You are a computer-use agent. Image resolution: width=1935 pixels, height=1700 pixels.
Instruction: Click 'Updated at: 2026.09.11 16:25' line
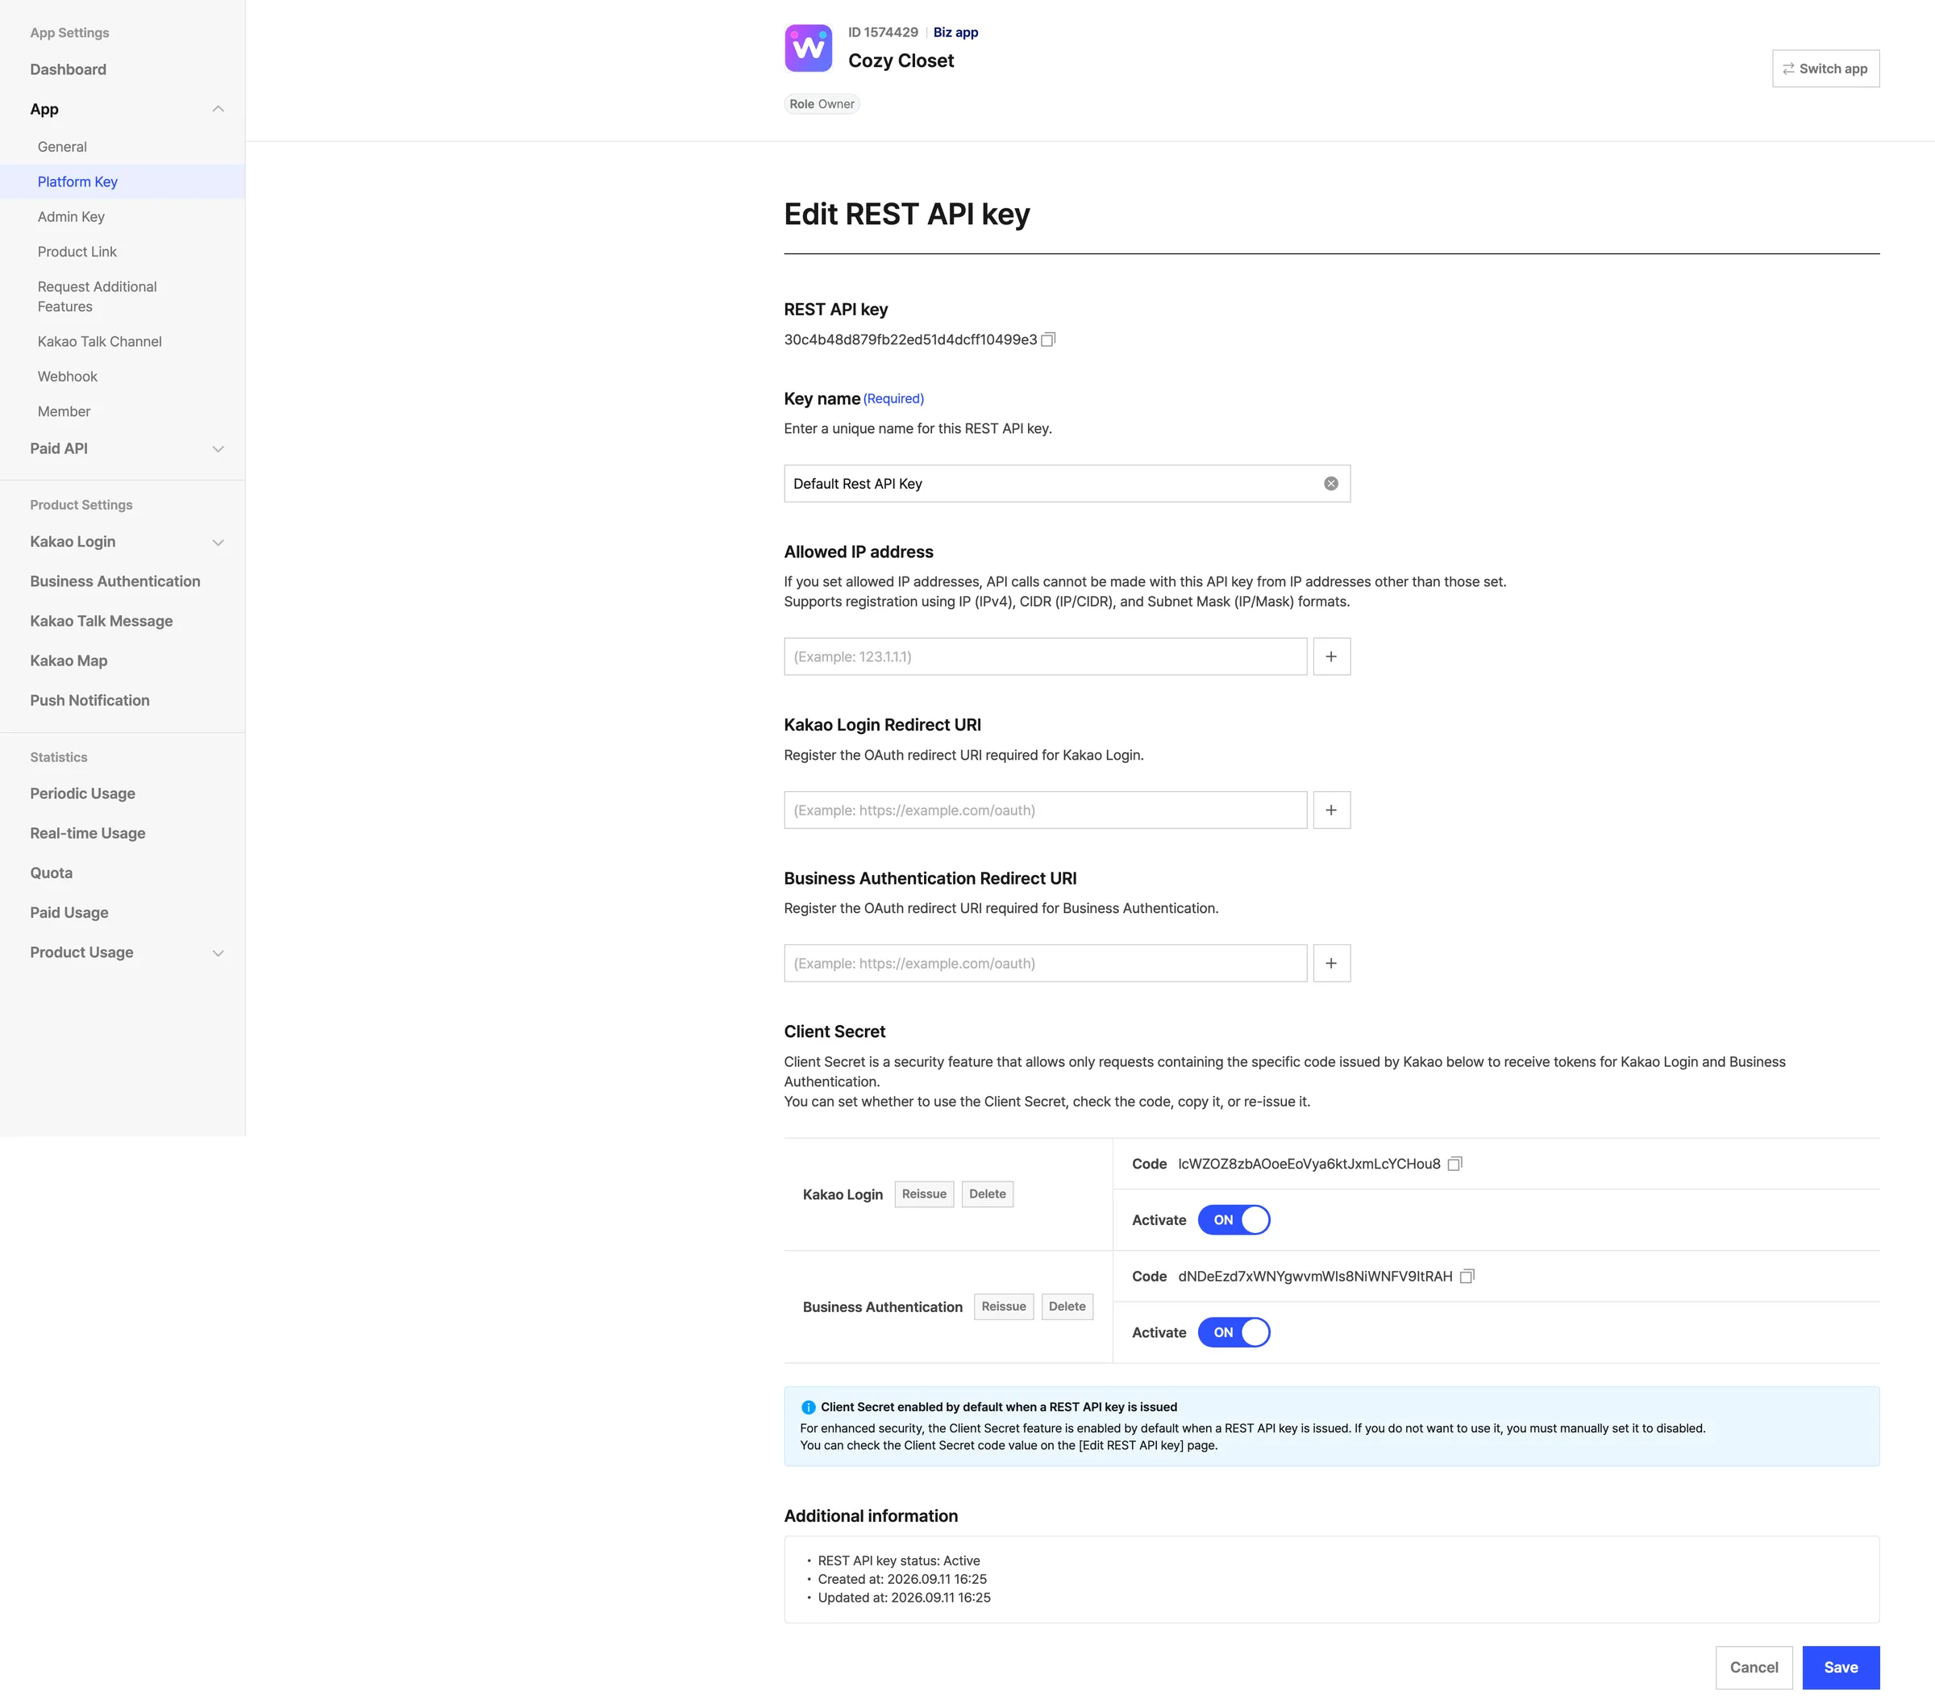point(904,1598)
